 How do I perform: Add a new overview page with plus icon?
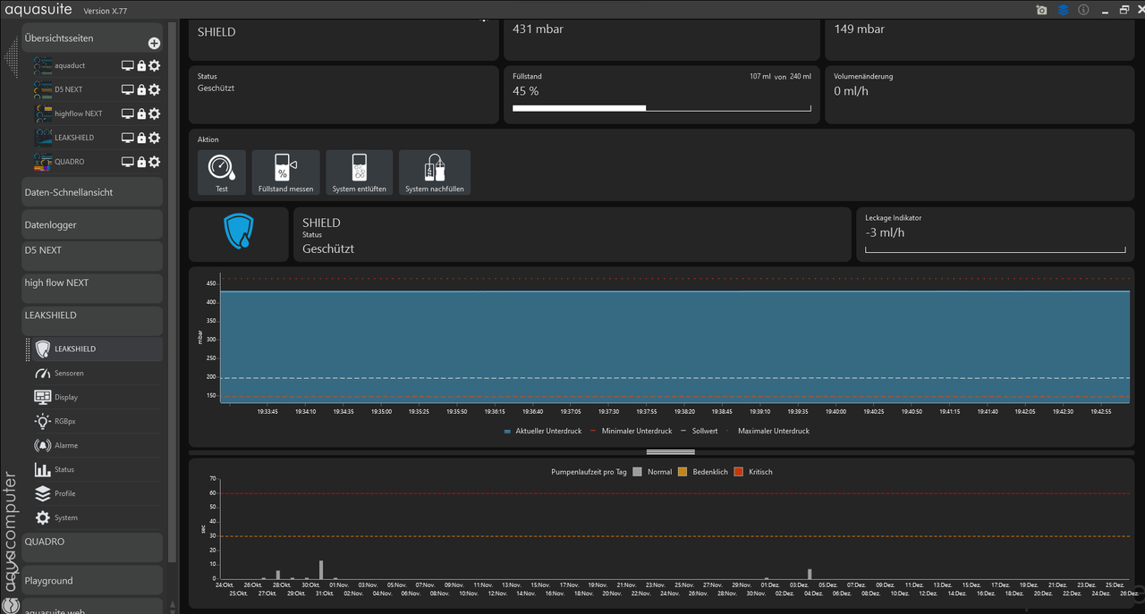(154, 43)
